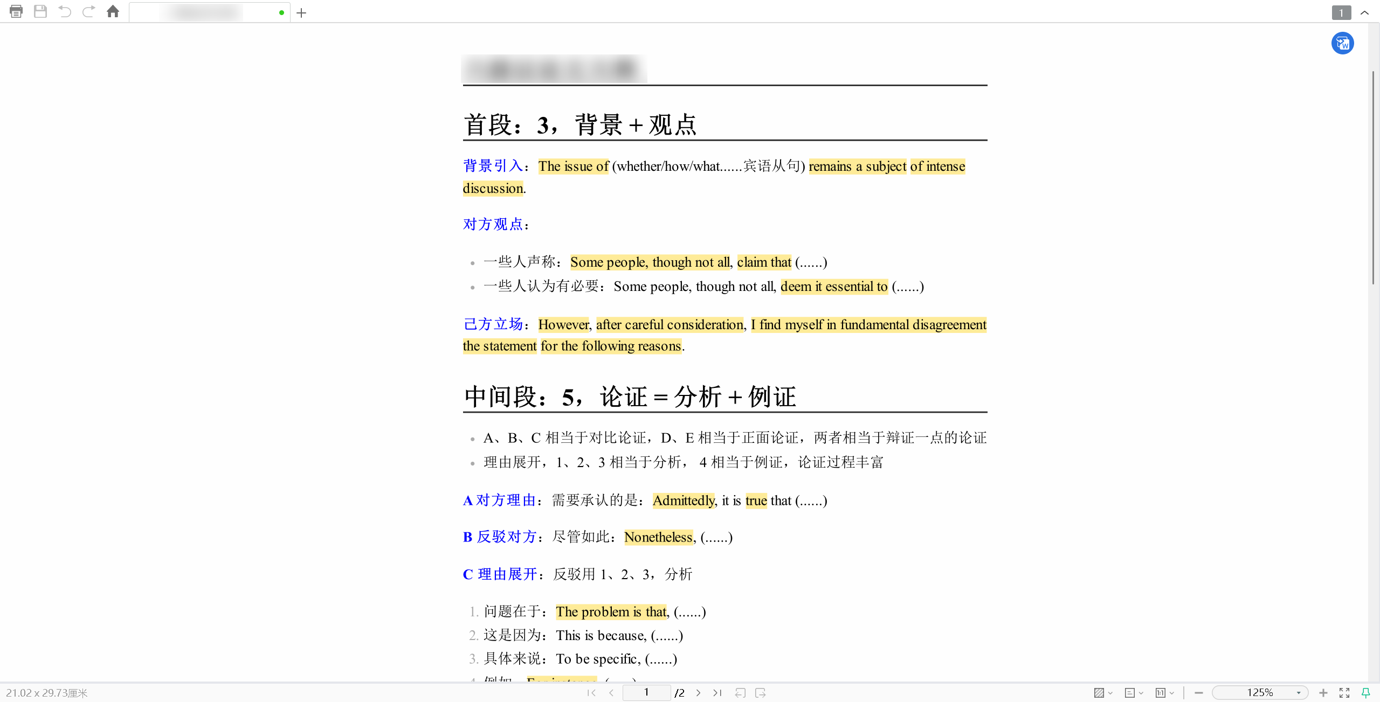Image resolution: width=1380 pixels, height=702 pixels.
Task: Go to the next page
Action: point(698,693)
